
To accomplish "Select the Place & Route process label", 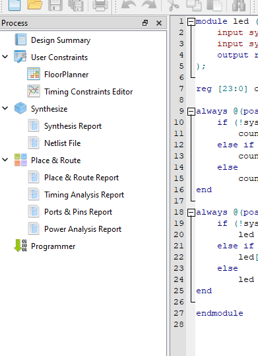I will pyautogui.click(x=56, y=160).
